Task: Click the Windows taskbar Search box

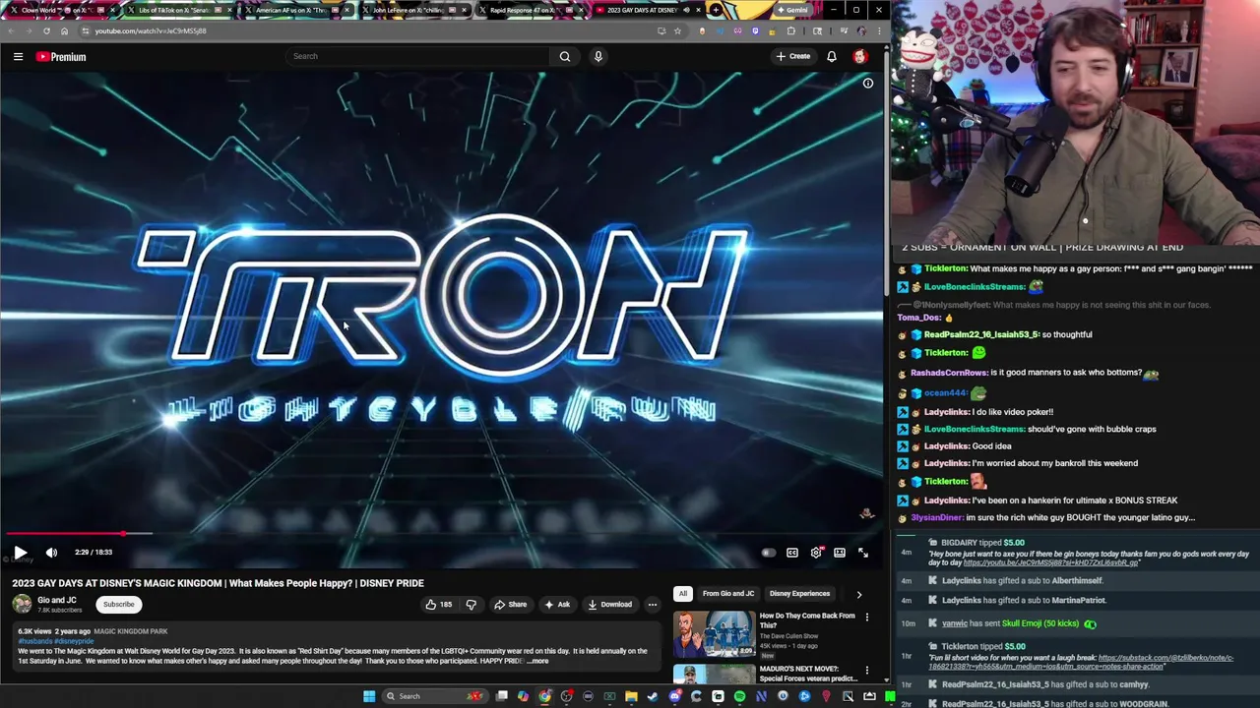Action: coord(433,696)
